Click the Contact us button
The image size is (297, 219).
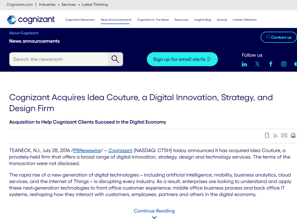click(x=279, y=37)
